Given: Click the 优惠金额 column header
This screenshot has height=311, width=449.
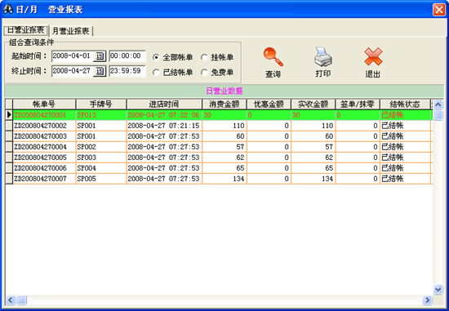Looking at the screenshot, I should [x=269, y=104].
